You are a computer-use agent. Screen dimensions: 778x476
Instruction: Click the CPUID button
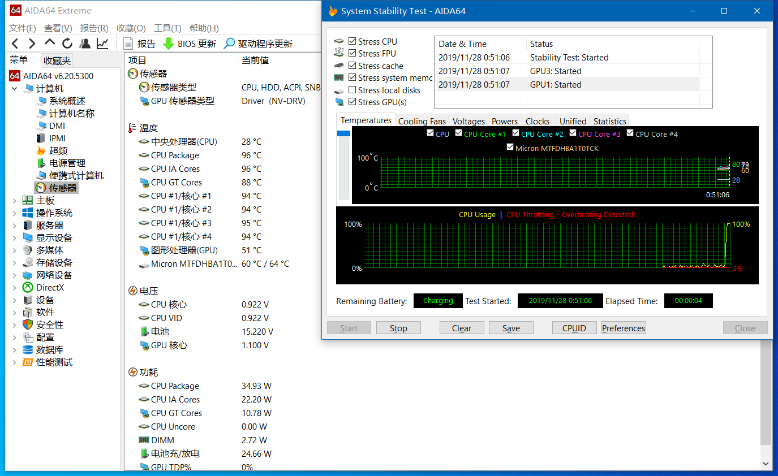point(574,328)
